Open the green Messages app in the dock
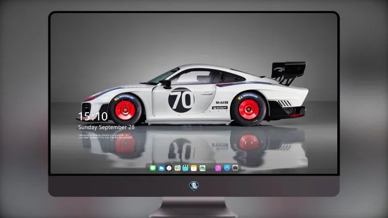Image resolution: width=388 pixels, height=218 pixels. coord(153,168)
